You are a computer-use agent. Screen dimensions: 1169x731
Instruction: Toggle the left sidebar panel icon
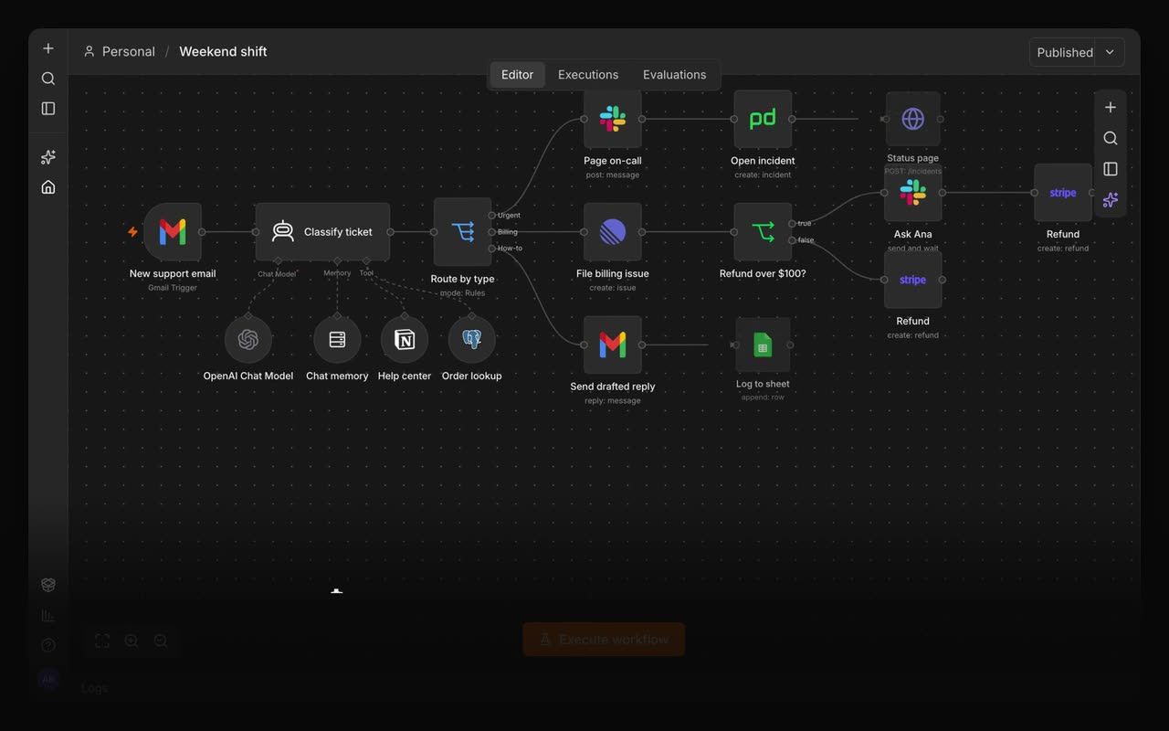(48, 109)
